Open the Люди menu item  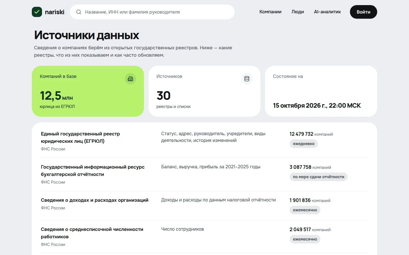tap(298, 12)
